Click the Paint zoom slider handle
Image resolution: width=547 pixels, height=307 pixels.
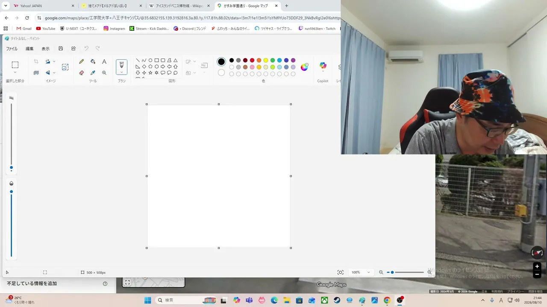(392, 272)
